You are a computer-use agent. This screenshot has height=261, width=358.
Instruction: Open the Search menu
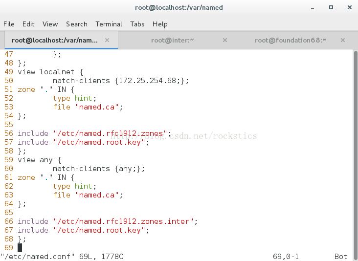click(x=77, y=24)
